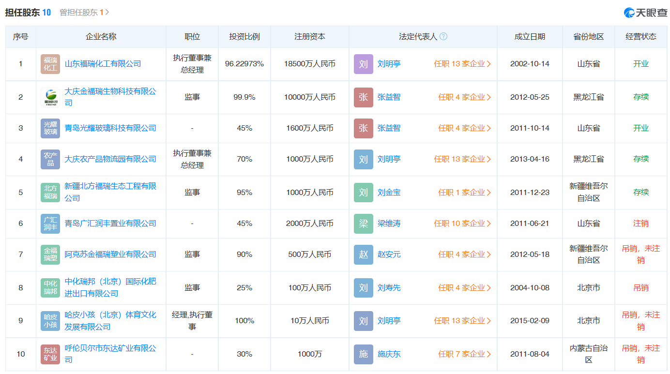Click the 大庆金福瑞生物科技 company logo thumbnail
Screen dimensions: 670x374
point(50,97)
